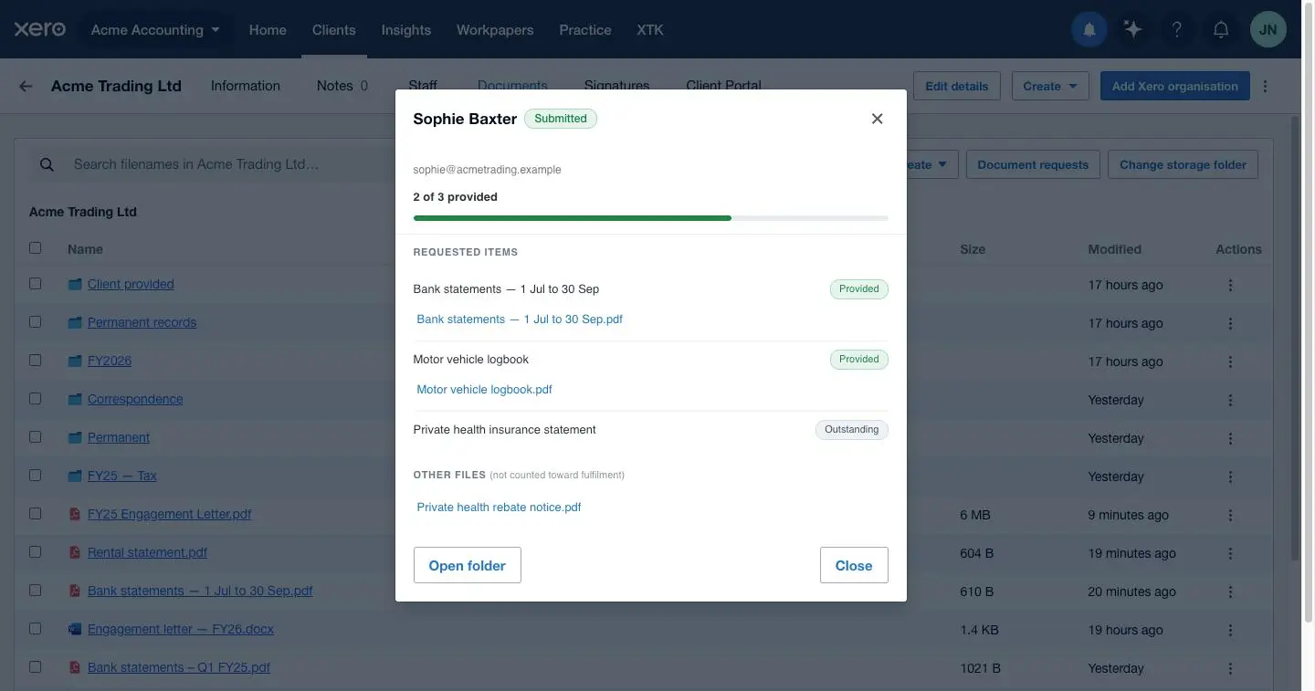This screenshot has width=1315, height=691.
Task: Tick the checkbox for Permanent records
Action: point(35,321)
